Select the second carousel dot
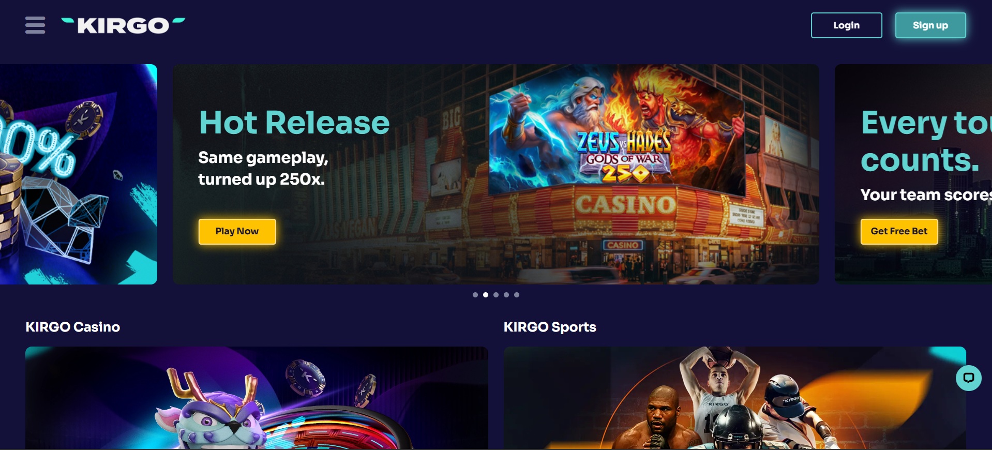 coord(486,295)
